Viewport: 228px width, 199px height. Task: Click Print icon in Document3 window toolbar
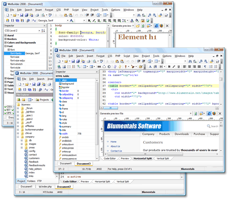coord(88,61)
